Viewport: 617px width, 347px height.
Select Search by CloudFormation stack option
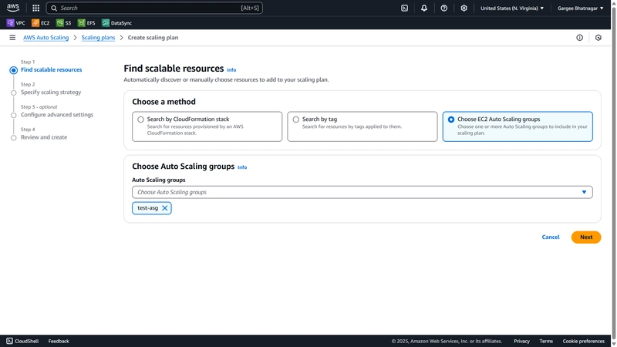point(207,126)
